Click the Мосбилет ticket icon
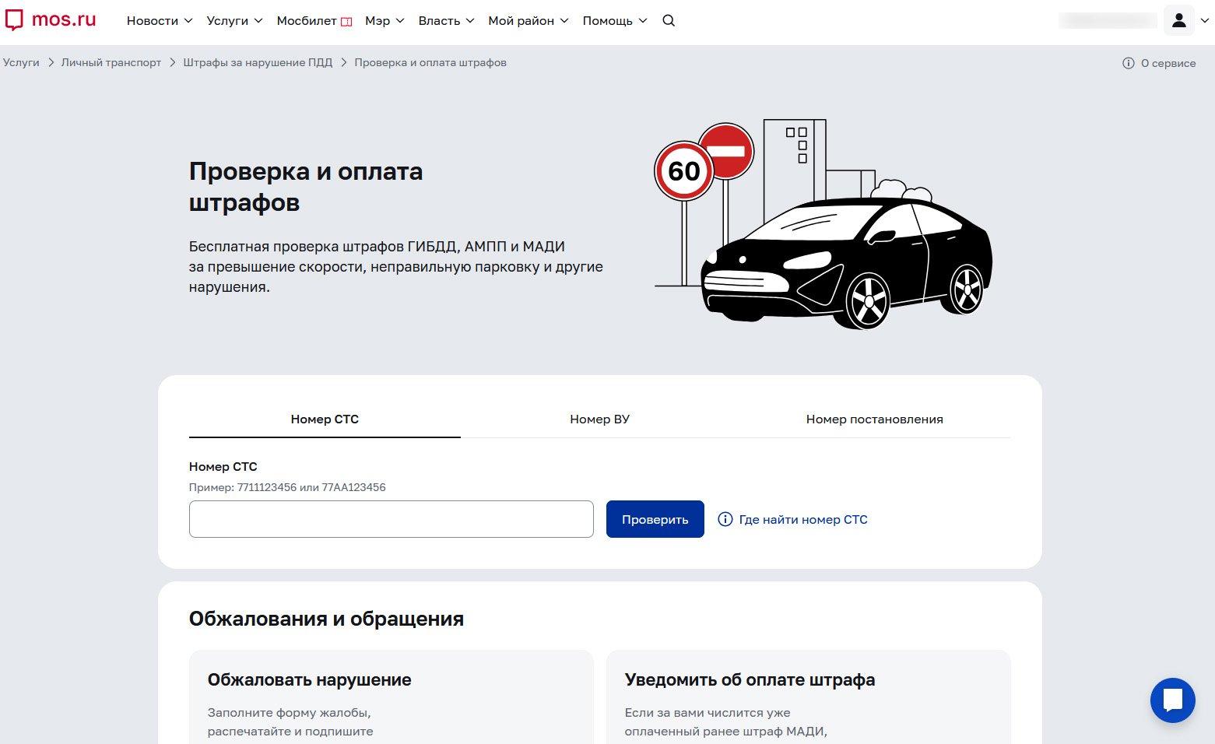The height and width of the screenshot is (744, 1215). tap(346, 22)
